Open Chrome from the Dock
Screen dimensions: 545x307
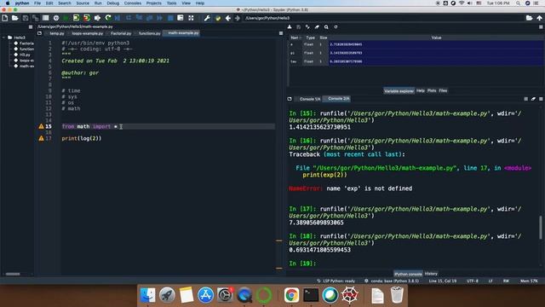click(x=291, y=295)
